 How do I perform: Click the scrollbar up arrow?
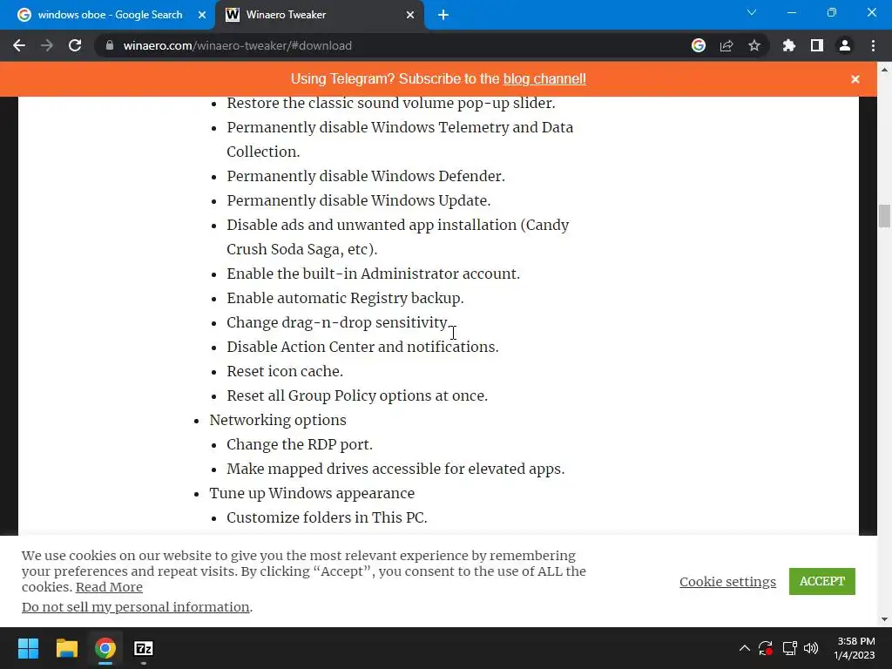coord(884,70)
